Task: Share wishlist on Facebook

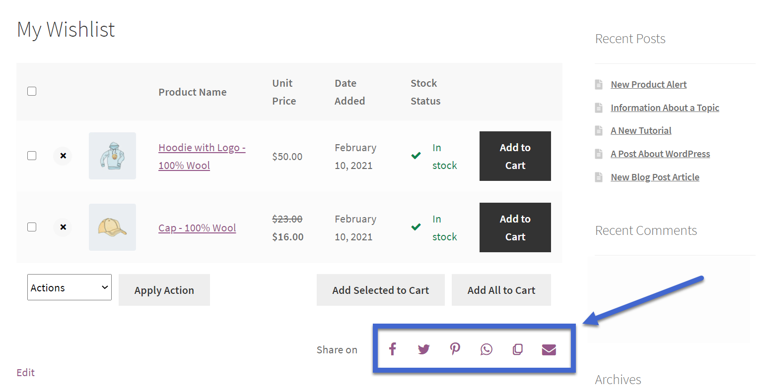Action: pyautogui.click(x=392, y=349)
